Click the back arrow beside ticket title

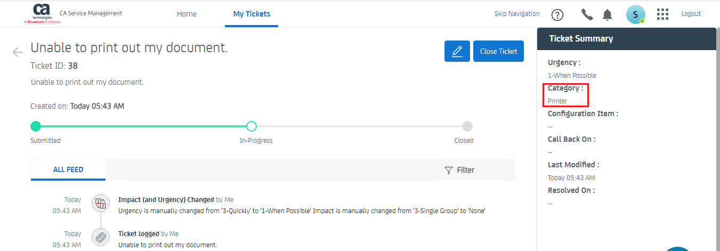pyautogui.click(x=18, y=52)
